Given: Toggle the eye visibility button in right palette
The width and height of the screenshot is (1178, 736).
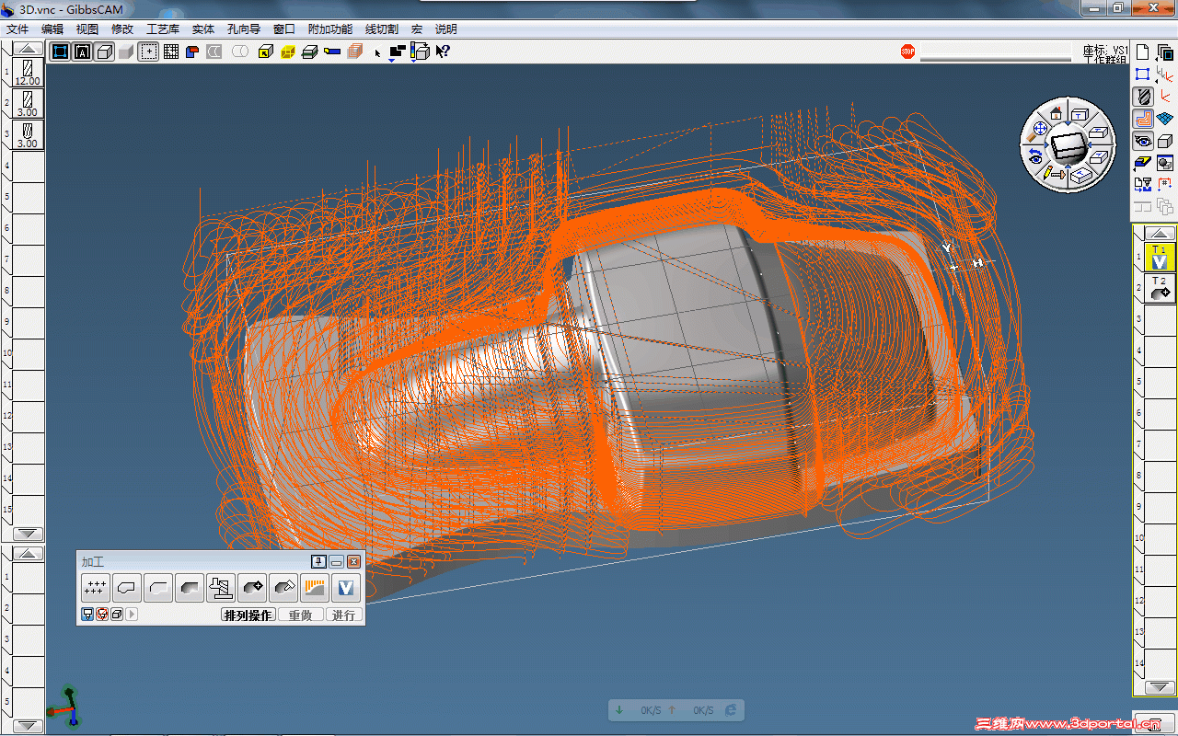Looking at the screenshot, I should pyautogui.click(x=1143, y=141).
